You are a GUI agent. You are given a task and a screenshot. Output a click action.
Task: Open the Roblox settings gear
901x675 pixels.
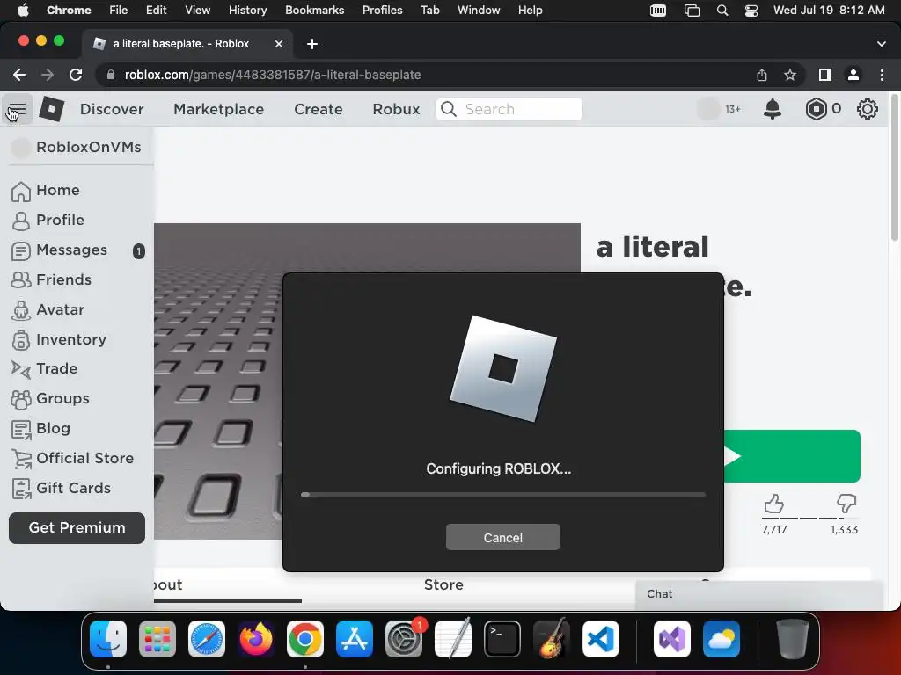click(867, 109)
